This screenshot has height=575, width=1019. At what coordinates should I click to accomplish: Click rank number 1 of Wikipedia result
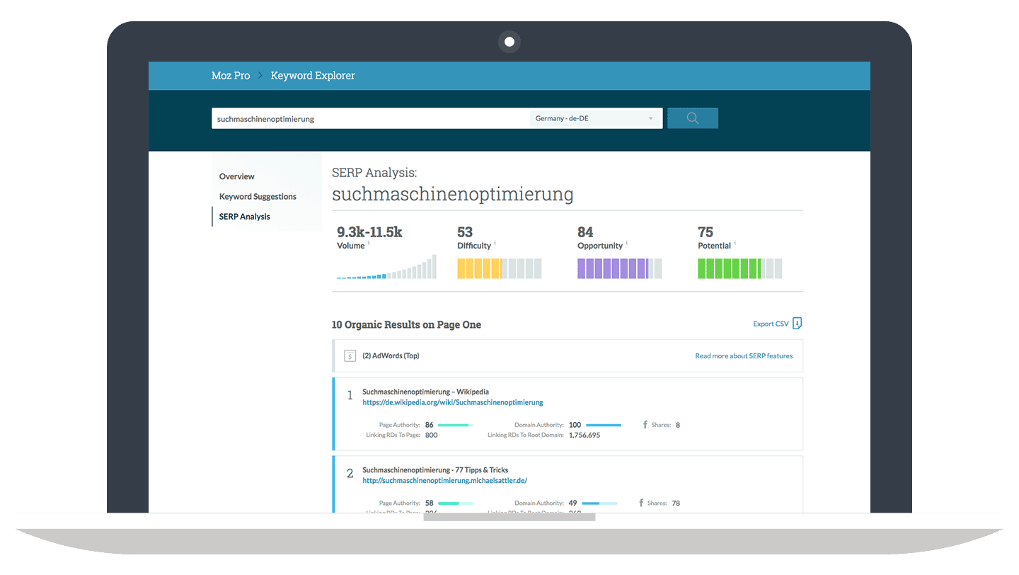click(350, 395)
